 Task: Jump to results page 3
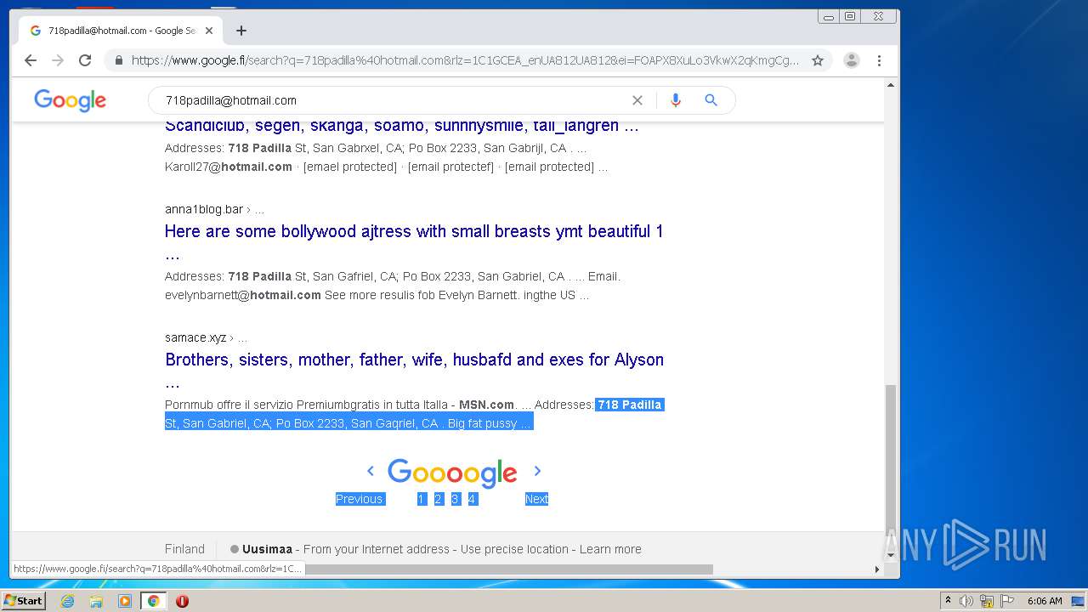click(455, 499)
